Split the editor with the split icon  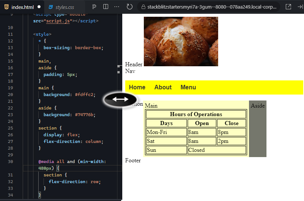(x=106, y=7)
